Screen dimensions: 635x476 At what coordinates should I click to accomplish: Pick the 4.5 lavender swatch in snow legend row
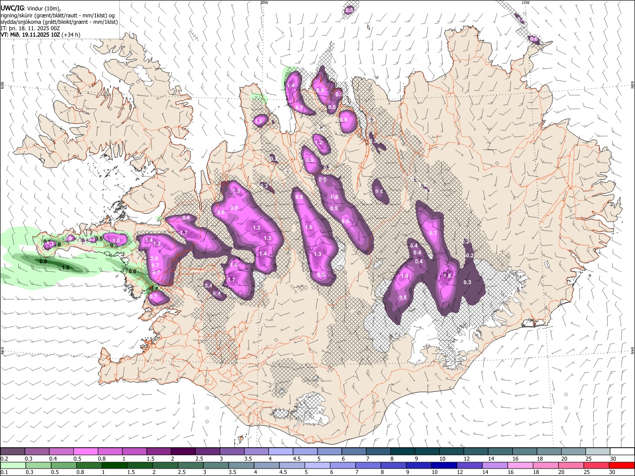coord(305,451)
